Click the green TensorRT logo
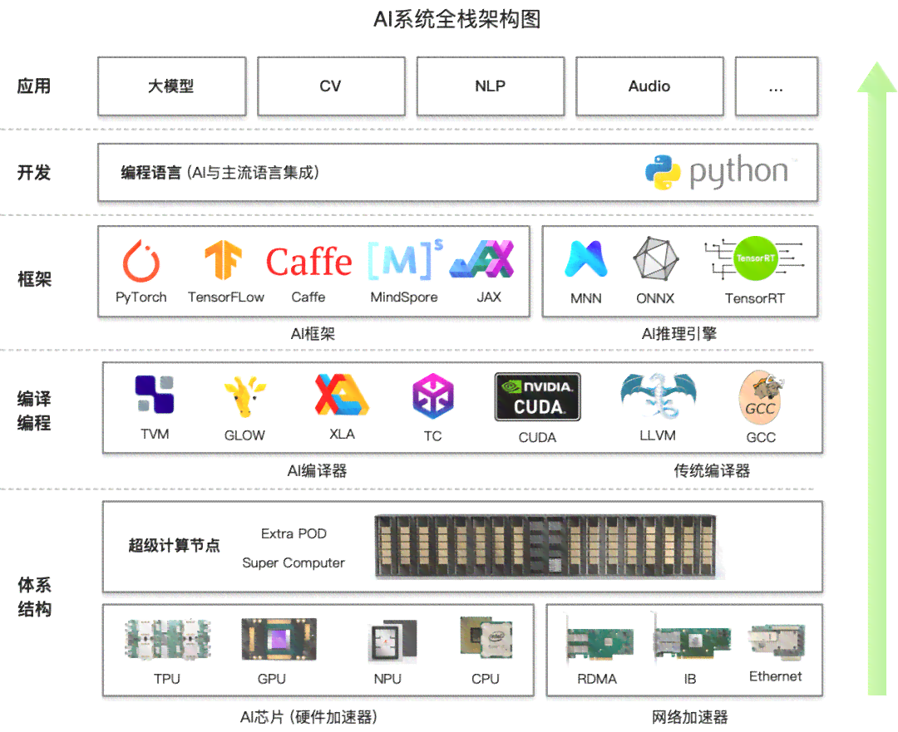898x732 pixels. click(754, 258)
